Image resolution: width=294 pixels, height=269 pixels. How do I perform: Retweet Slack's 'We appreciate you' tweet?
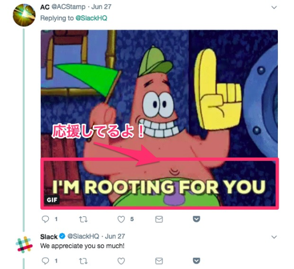click(x=83, y=261)
